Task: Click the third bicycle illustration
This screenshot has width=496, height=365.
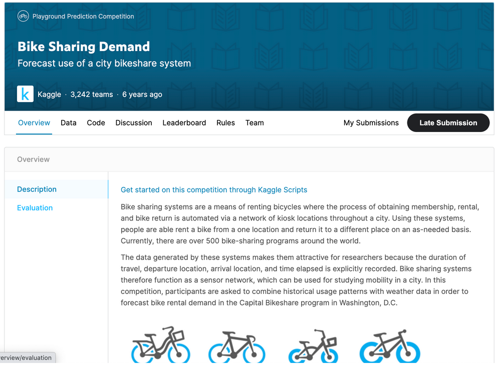Action: tap(314, 345)
